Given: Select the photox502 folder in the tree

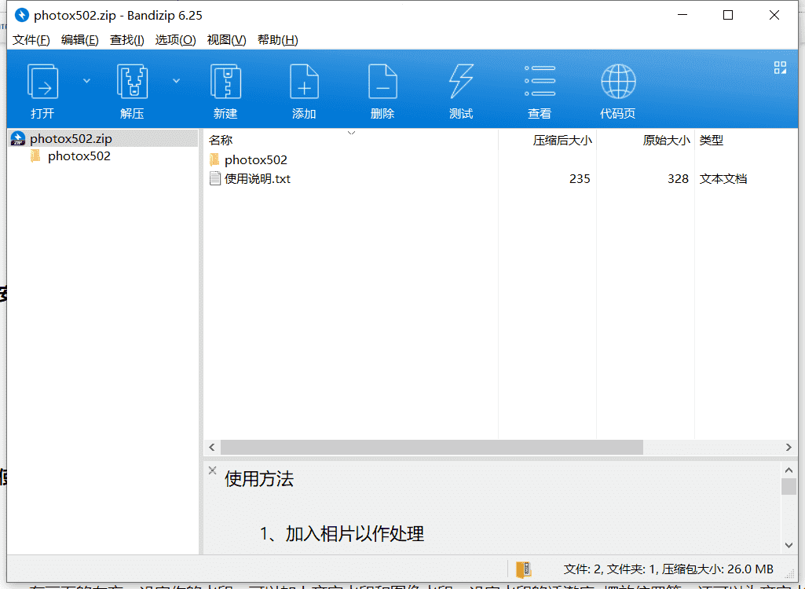Looking at the screenshot, I should coord(79,156).
